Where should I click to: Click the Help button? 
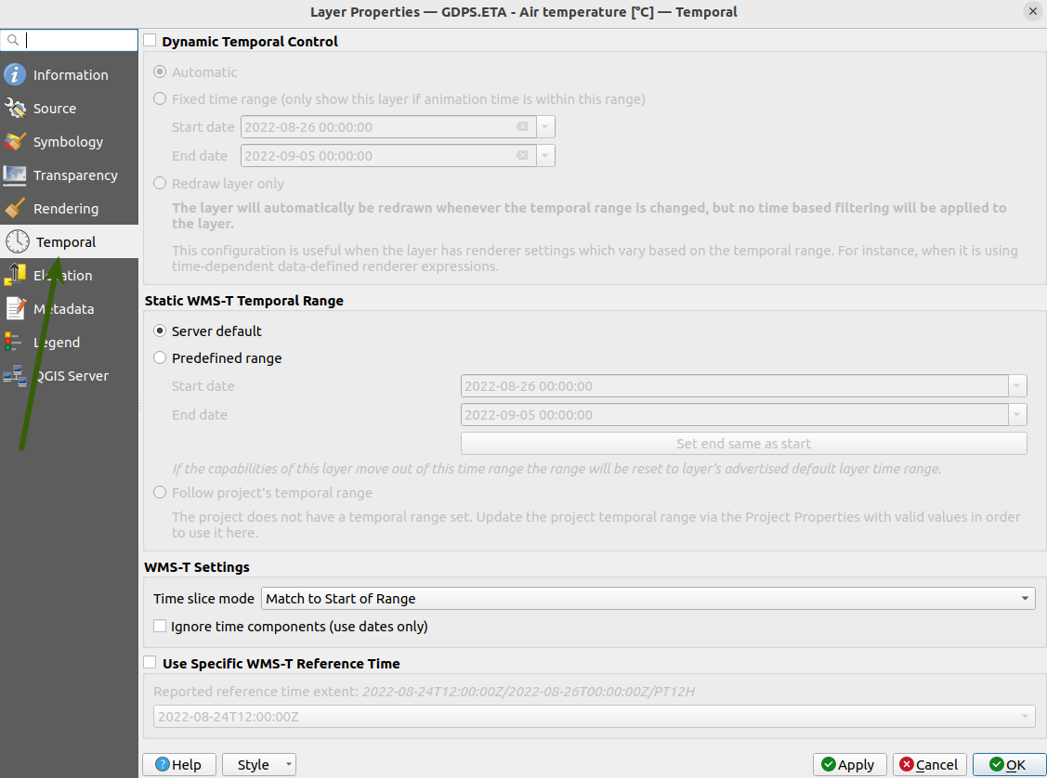tap(178, 764)
